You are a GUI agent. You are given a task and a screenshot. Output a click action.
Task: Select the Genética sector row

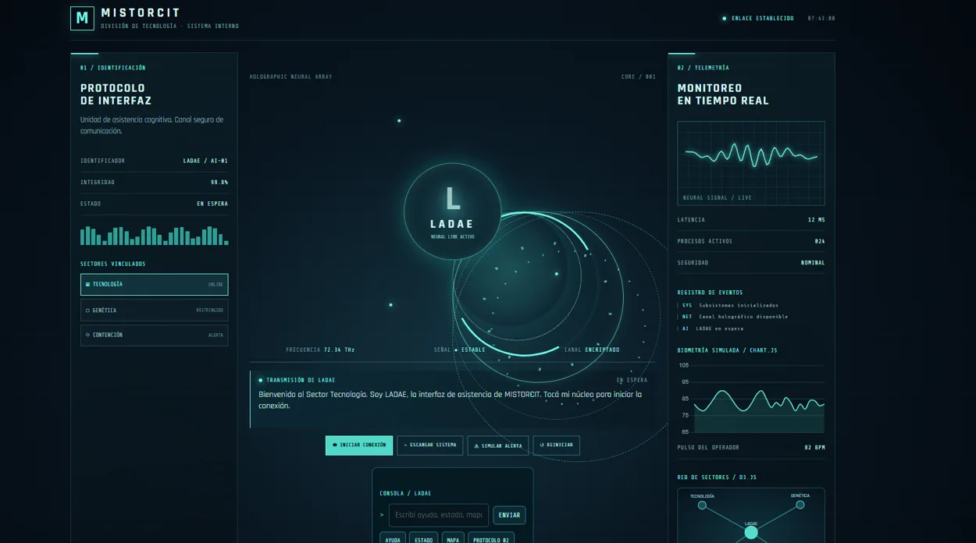[155, 311]
